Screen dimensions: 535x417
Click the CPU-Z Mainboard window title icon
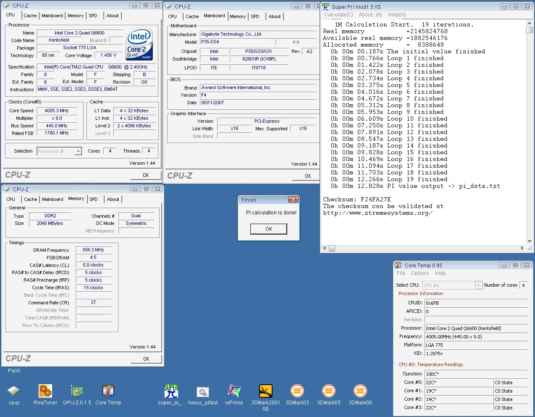coord(168,6)
